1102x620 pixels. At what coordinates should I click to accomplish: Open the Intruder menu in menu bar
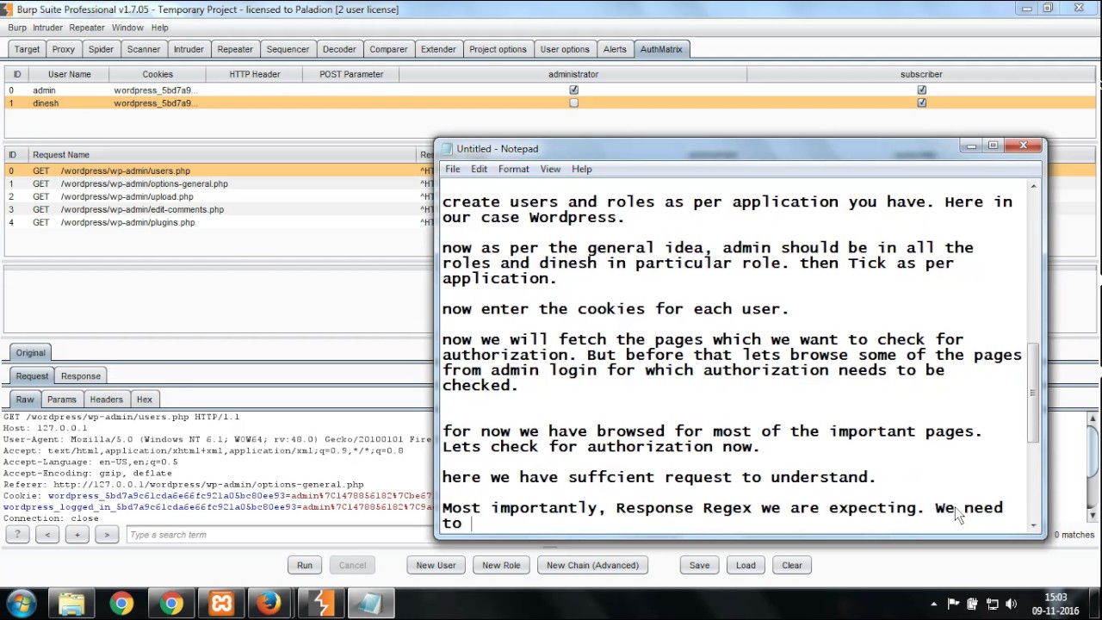pos(48,28)
